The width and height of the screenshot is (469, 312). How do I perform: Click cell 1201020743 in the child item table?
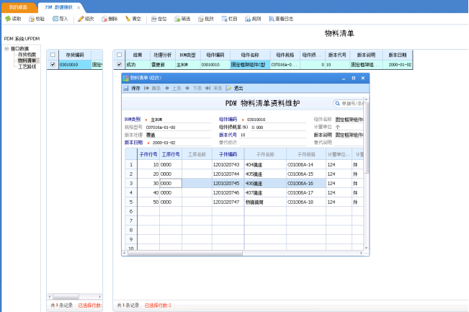(228, 164)
